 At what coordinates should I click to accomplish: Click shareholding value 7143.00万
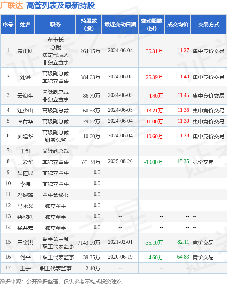click(89, 243)
